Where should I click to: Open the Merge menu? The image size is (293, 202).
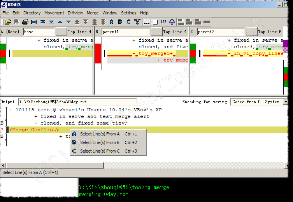pos(93,13)
